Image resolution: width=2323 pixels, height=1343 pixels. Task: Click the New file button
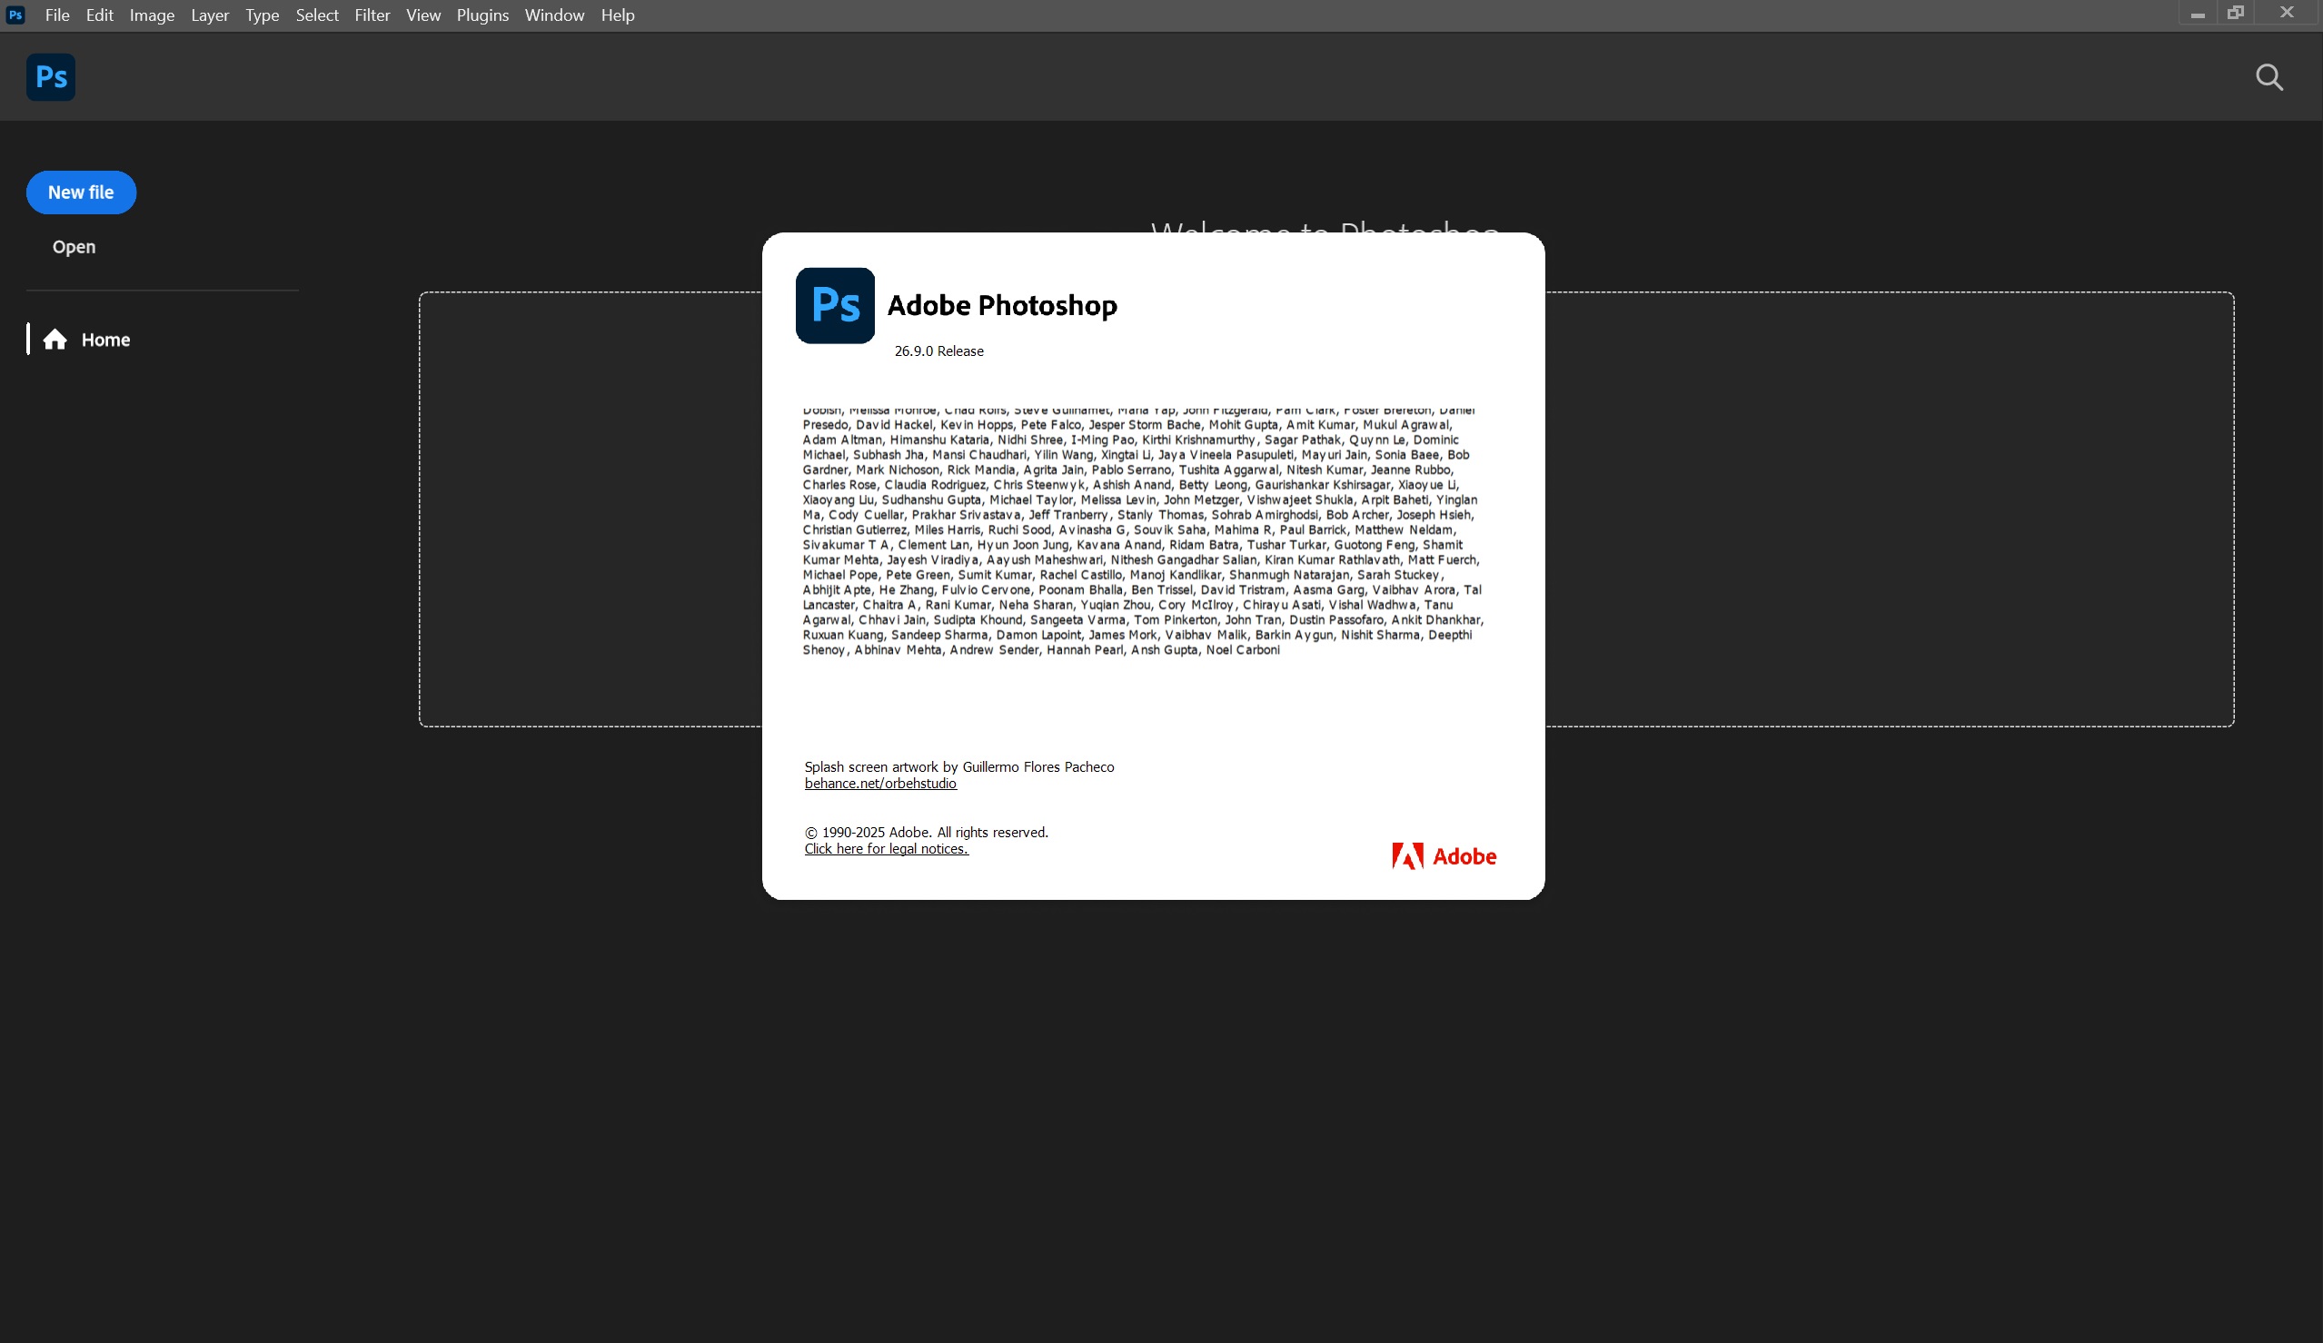(x=81, y=193)
